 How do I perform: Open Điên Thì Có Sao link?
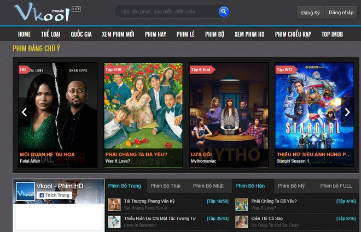point(267,218)
